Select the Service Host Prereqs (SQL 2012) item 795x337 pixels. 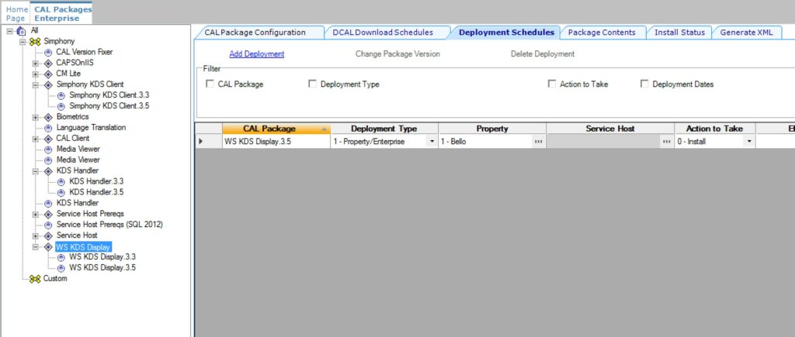109,225
